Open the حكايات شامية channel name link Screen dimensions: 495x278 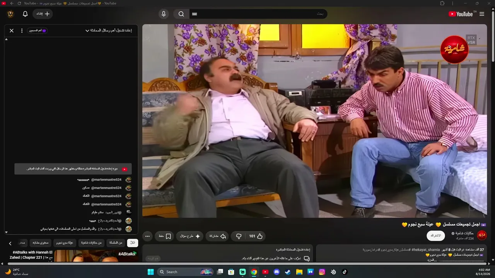point(465,233)
